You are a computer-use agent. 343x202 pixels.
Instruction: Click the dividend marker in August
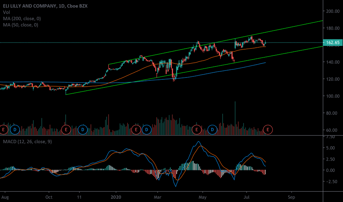15,130
